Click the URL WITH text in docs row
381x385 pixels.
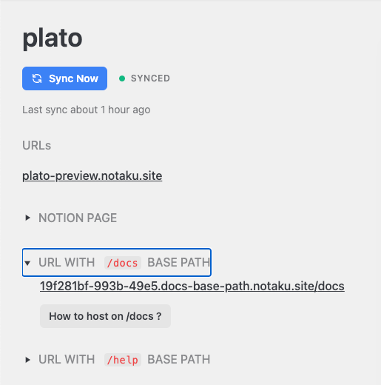click(x=67, y=262)
